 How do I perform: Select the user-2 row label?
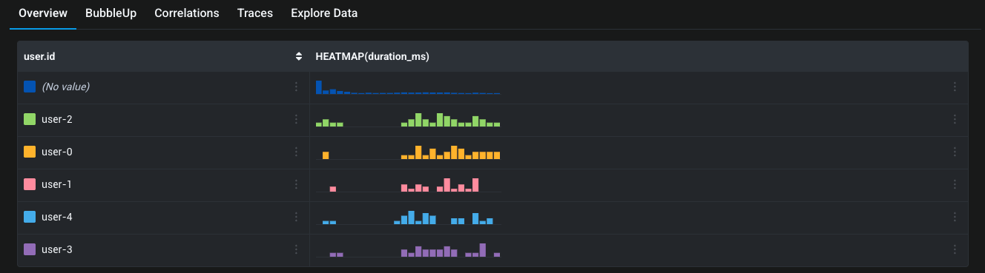point(57,119)
